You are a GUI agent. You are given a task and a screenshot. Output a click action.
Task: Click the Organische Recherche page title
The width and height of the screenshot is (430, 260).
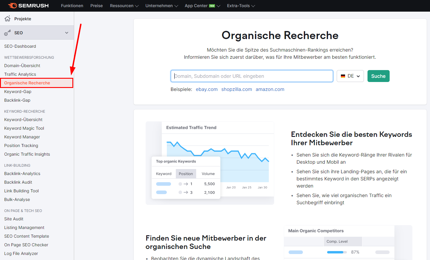[280, 35]
